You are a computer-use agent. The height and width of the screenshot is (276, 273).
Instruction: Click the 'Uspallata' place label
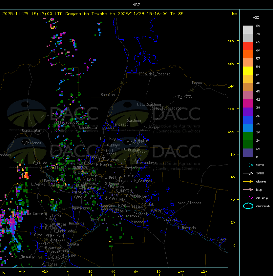pos(31,130)
